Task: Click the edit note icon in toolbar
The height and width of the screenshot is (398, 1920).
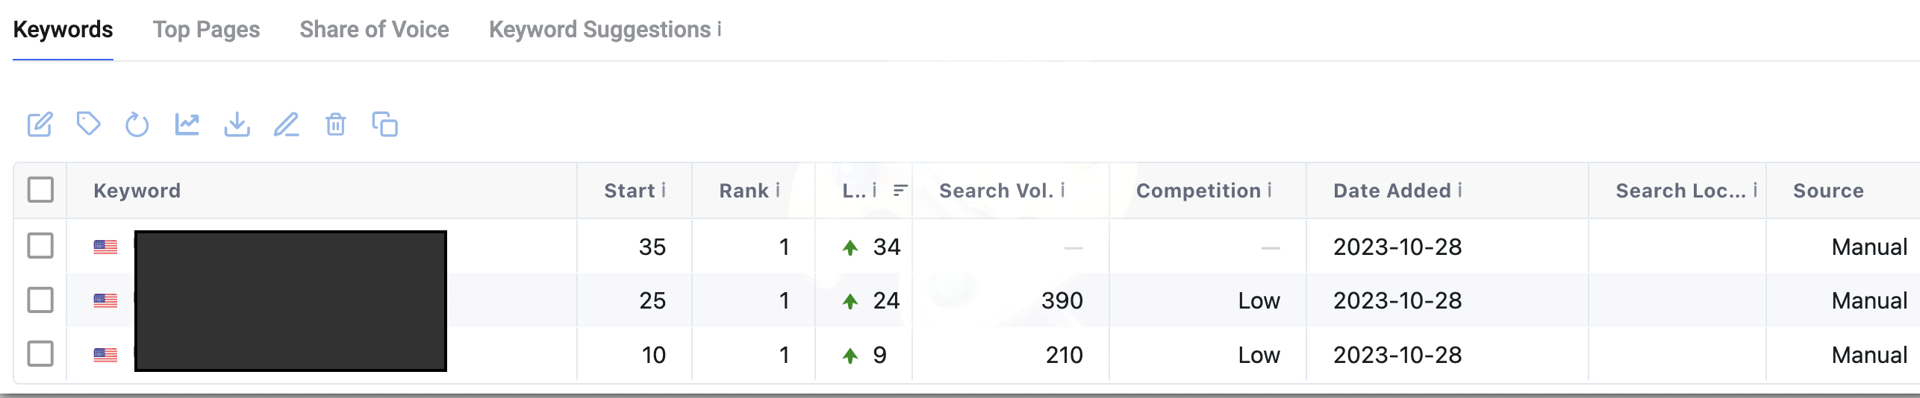Action: click(x=40, y=124)
